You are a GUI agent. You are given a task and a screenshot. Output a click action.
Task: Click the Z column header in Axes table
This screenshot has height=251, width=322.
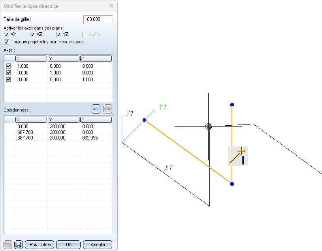pyautogui.click(x=96, y=59)
